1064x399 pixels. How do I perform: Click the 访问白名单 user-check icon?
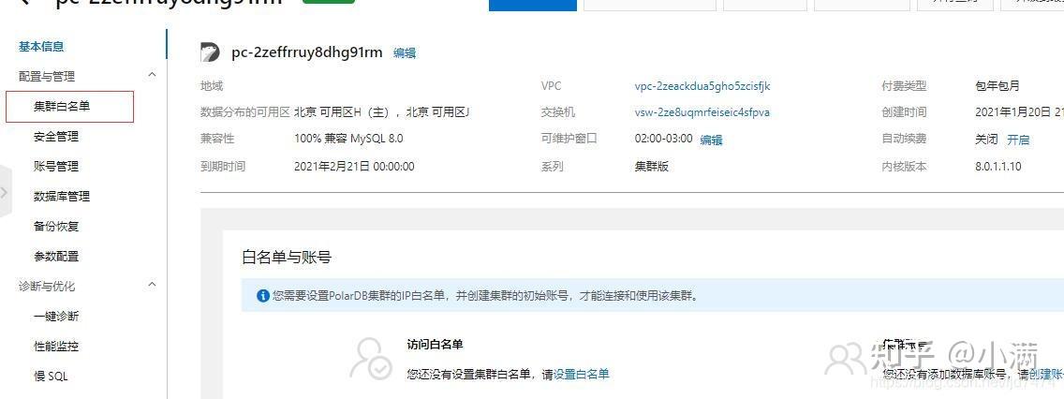pos(371,358)
